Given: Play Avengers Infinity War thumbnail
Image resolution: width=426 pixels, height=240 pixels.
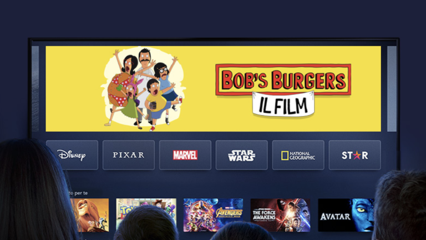Looking at the screenshot, I should point(213,215).
